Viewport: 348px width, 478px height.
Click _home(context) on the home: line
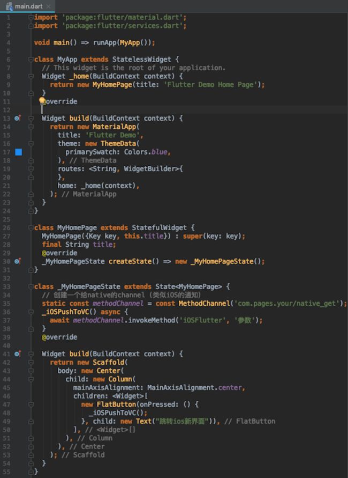pyautogui.click(x=108, y=186)
